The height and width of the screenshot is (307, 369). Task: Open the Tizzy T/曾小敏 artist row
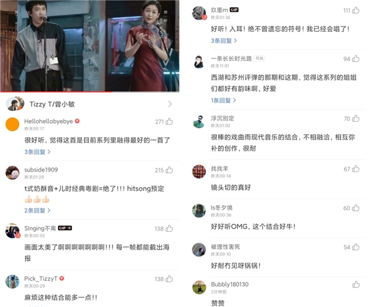(x=90, y=104)
